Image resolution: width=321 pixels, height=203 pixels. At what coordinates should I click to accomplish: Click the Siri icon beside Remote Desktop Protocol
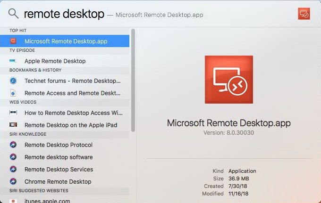[x=13, y=145]
